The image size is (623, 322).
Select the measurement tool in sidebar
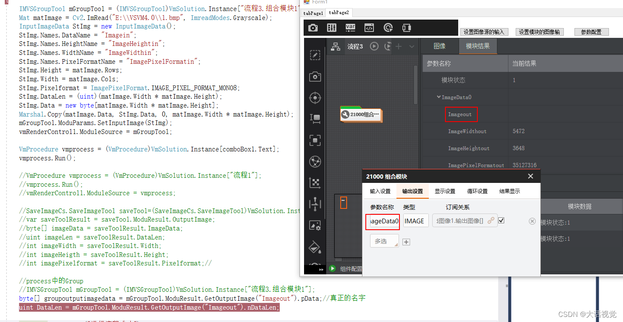pyautogui.click(x=315, y=119)
